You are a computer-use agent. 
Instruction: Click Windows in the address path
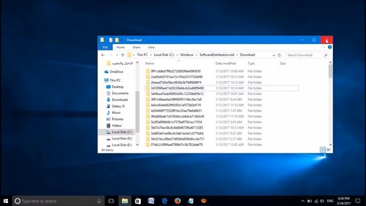coord(187,55)
